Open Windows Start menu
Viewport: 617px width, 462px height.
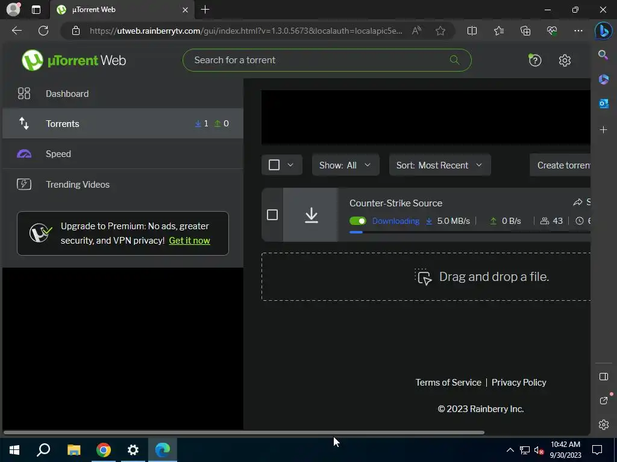click(14, 450)
